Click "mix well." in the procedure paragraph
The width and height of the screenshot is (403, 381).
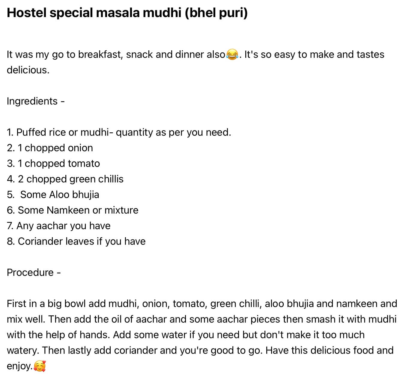26,319
